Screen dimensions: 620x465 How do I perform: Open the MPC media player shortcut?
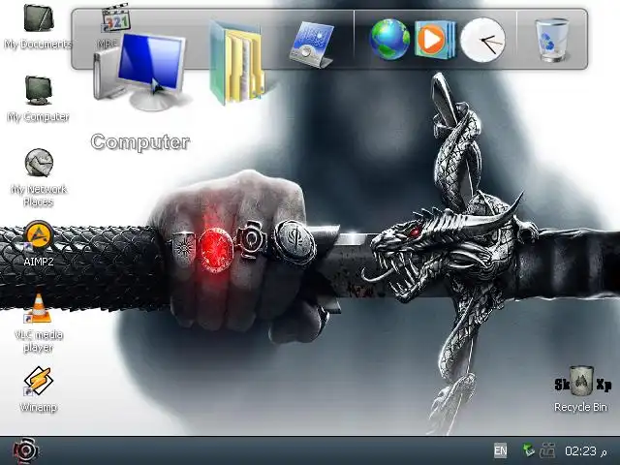113,24
